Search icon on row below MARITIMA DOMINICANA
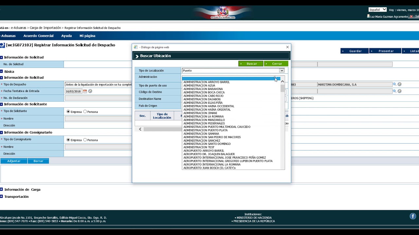The height and width of the screenshot is (235, 419). pyautogui.click(x=394, y=91)
